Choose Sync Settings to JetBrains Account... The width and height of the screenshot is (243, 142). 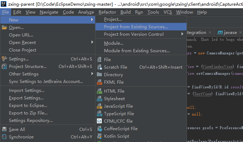tap(48, 82)
